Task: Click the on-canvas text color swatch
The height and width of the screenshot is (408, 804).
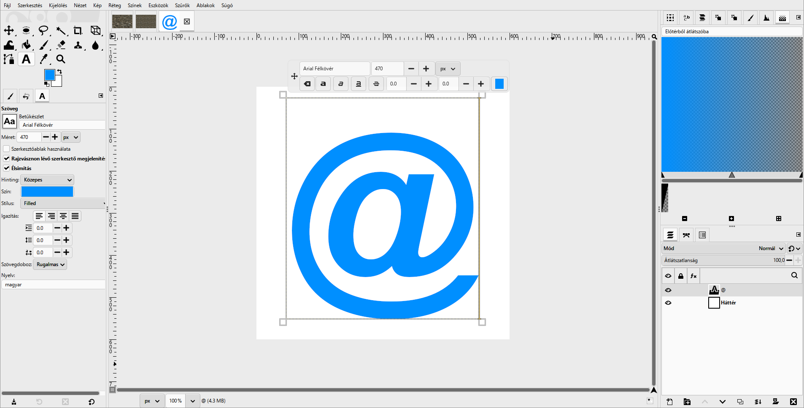Action: pyautogui.click(x=499, y=84)
